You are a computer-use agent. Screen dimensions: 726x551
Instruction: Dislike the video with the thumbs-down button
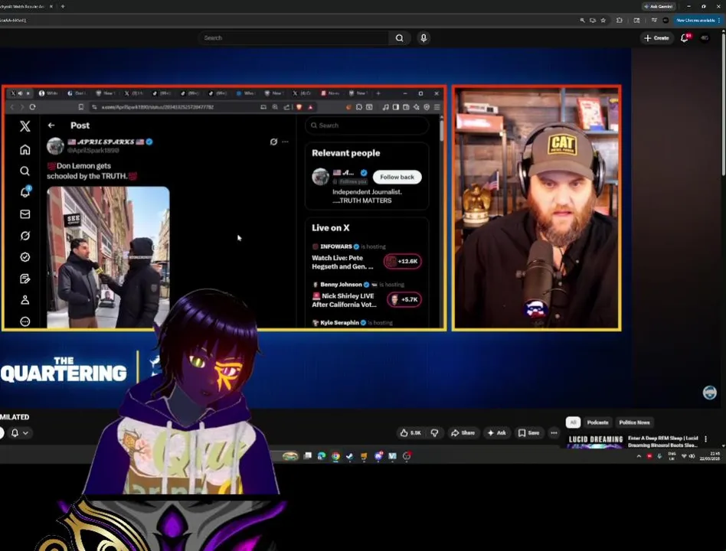tap(434, 433)
